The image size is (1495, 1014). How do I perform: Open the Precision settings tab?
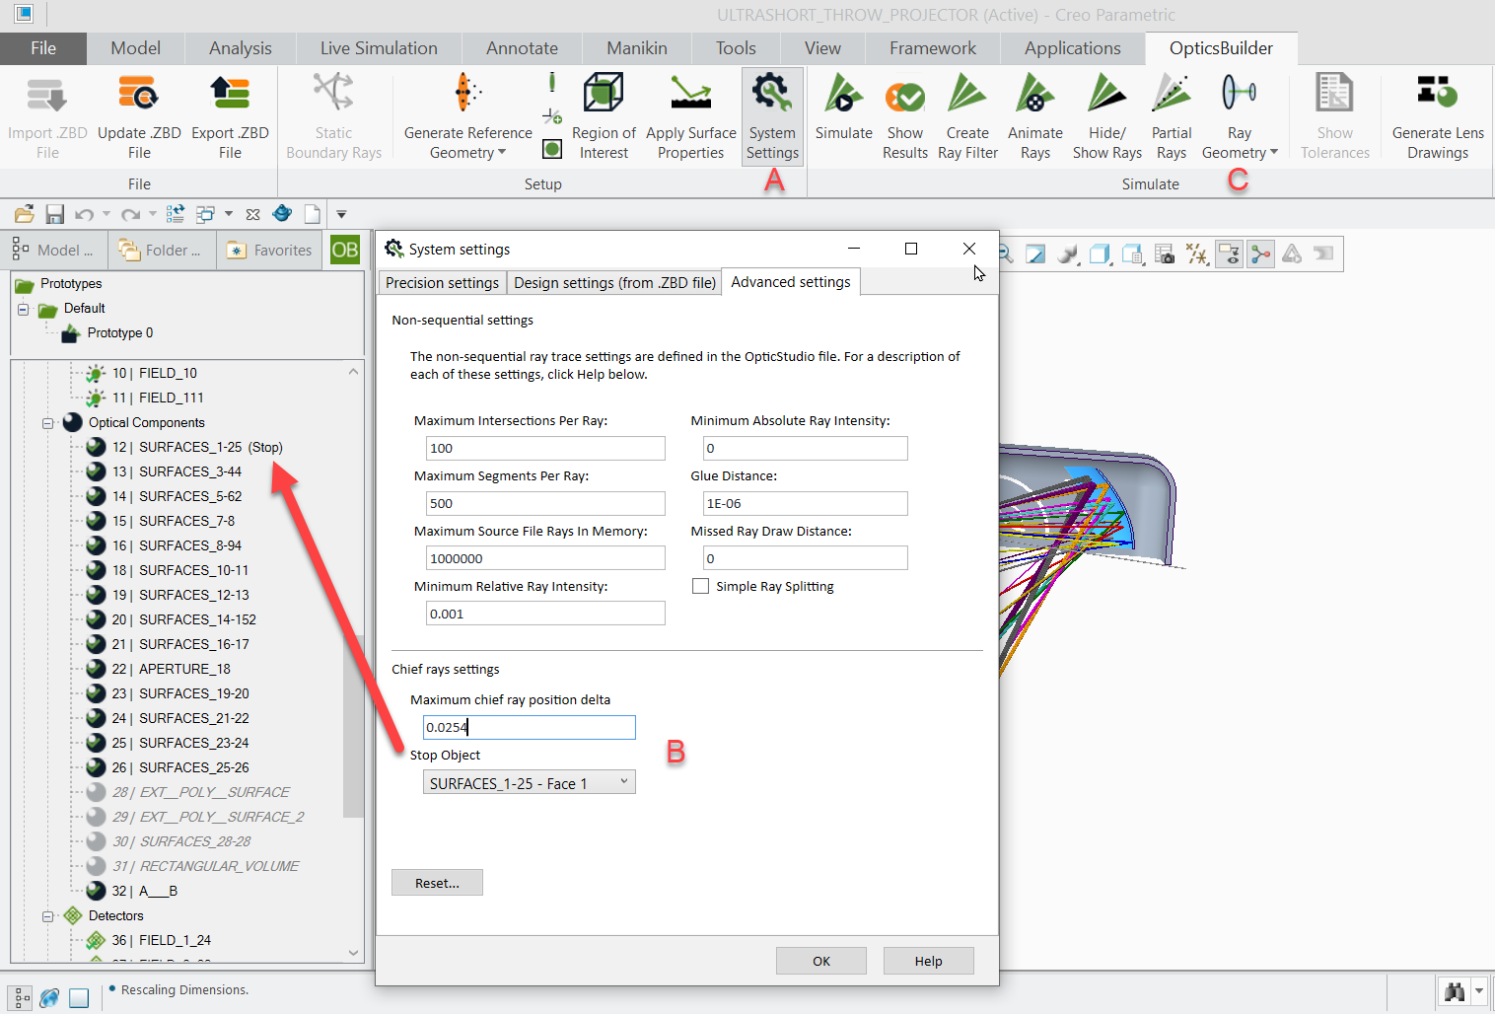pos(442,283)
